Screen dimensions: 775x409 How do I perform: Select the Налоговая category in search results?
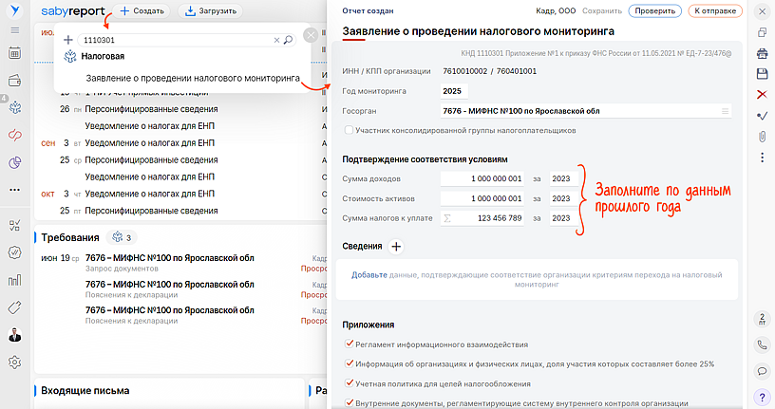[x=102, y=57]
